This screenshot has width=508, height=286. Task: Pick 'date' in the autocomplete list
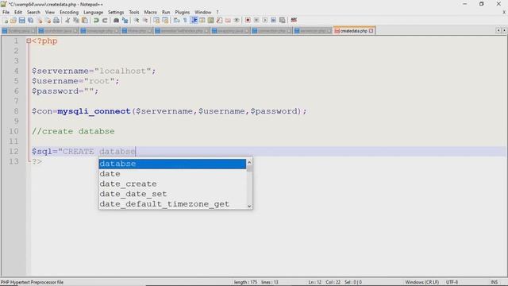[172, 174]
